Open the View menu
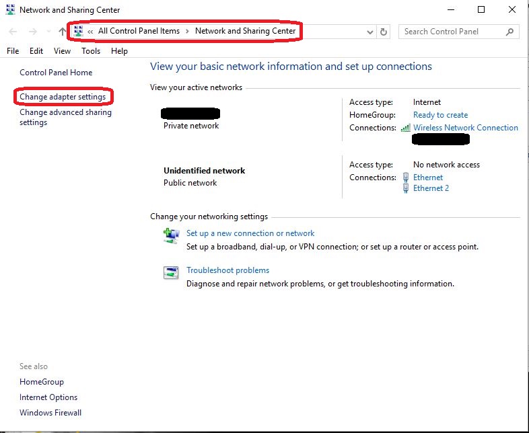The width and height of the screenshot is (529, 433). click(x=62, y=51)
